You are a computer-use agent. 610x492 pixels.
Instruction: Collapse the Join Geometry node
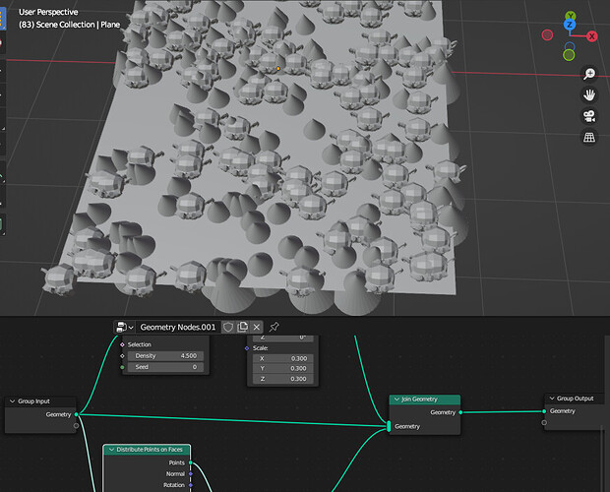pyautogui.click(x=396, y=400)
